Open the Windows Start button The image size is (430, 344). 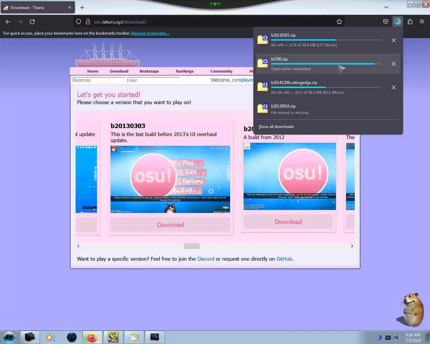click(9, 337)
